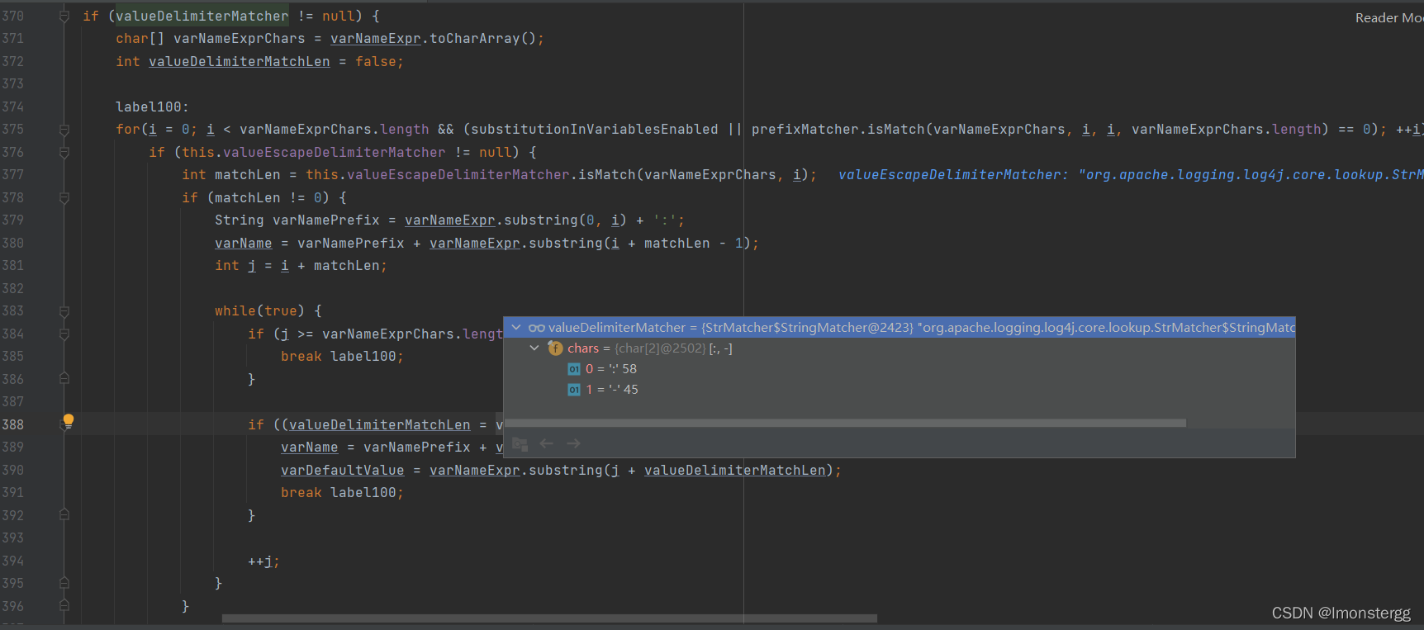Screen dimensions: 1424x630
Task: Fold the if block at line 376
Action: tap(64, 153)
